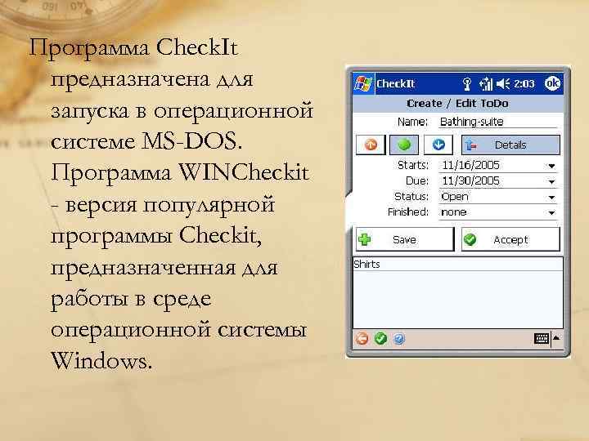
Task: Click the Due date value 11/30/2005
Action: coord(470,181)
